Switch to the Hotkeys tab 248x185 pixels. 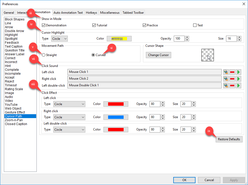(91, 13)
